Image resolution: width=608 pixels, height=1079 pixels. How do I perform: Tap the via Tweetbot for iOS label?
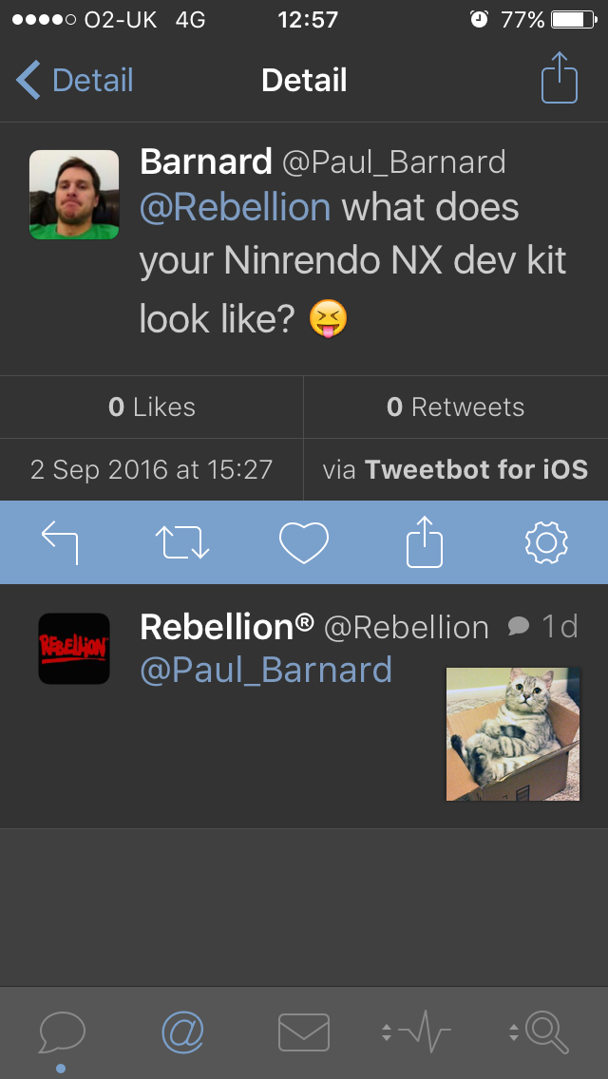pyautogui.click(x=456, y=469)
